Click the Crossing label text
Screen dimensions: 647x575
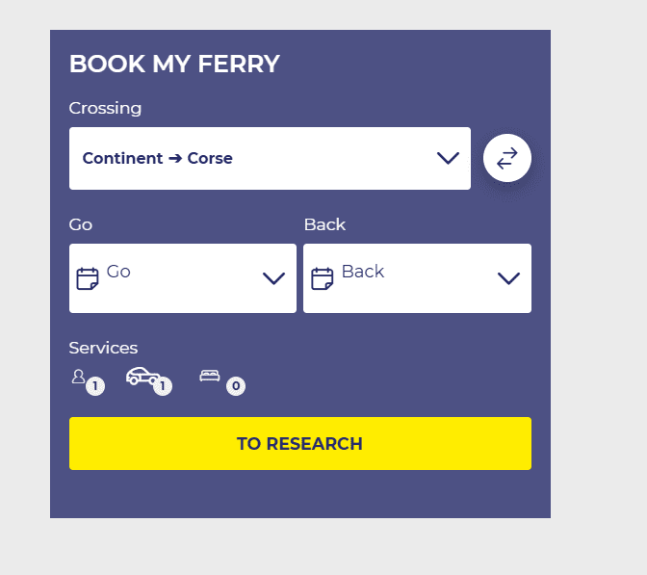105,108
